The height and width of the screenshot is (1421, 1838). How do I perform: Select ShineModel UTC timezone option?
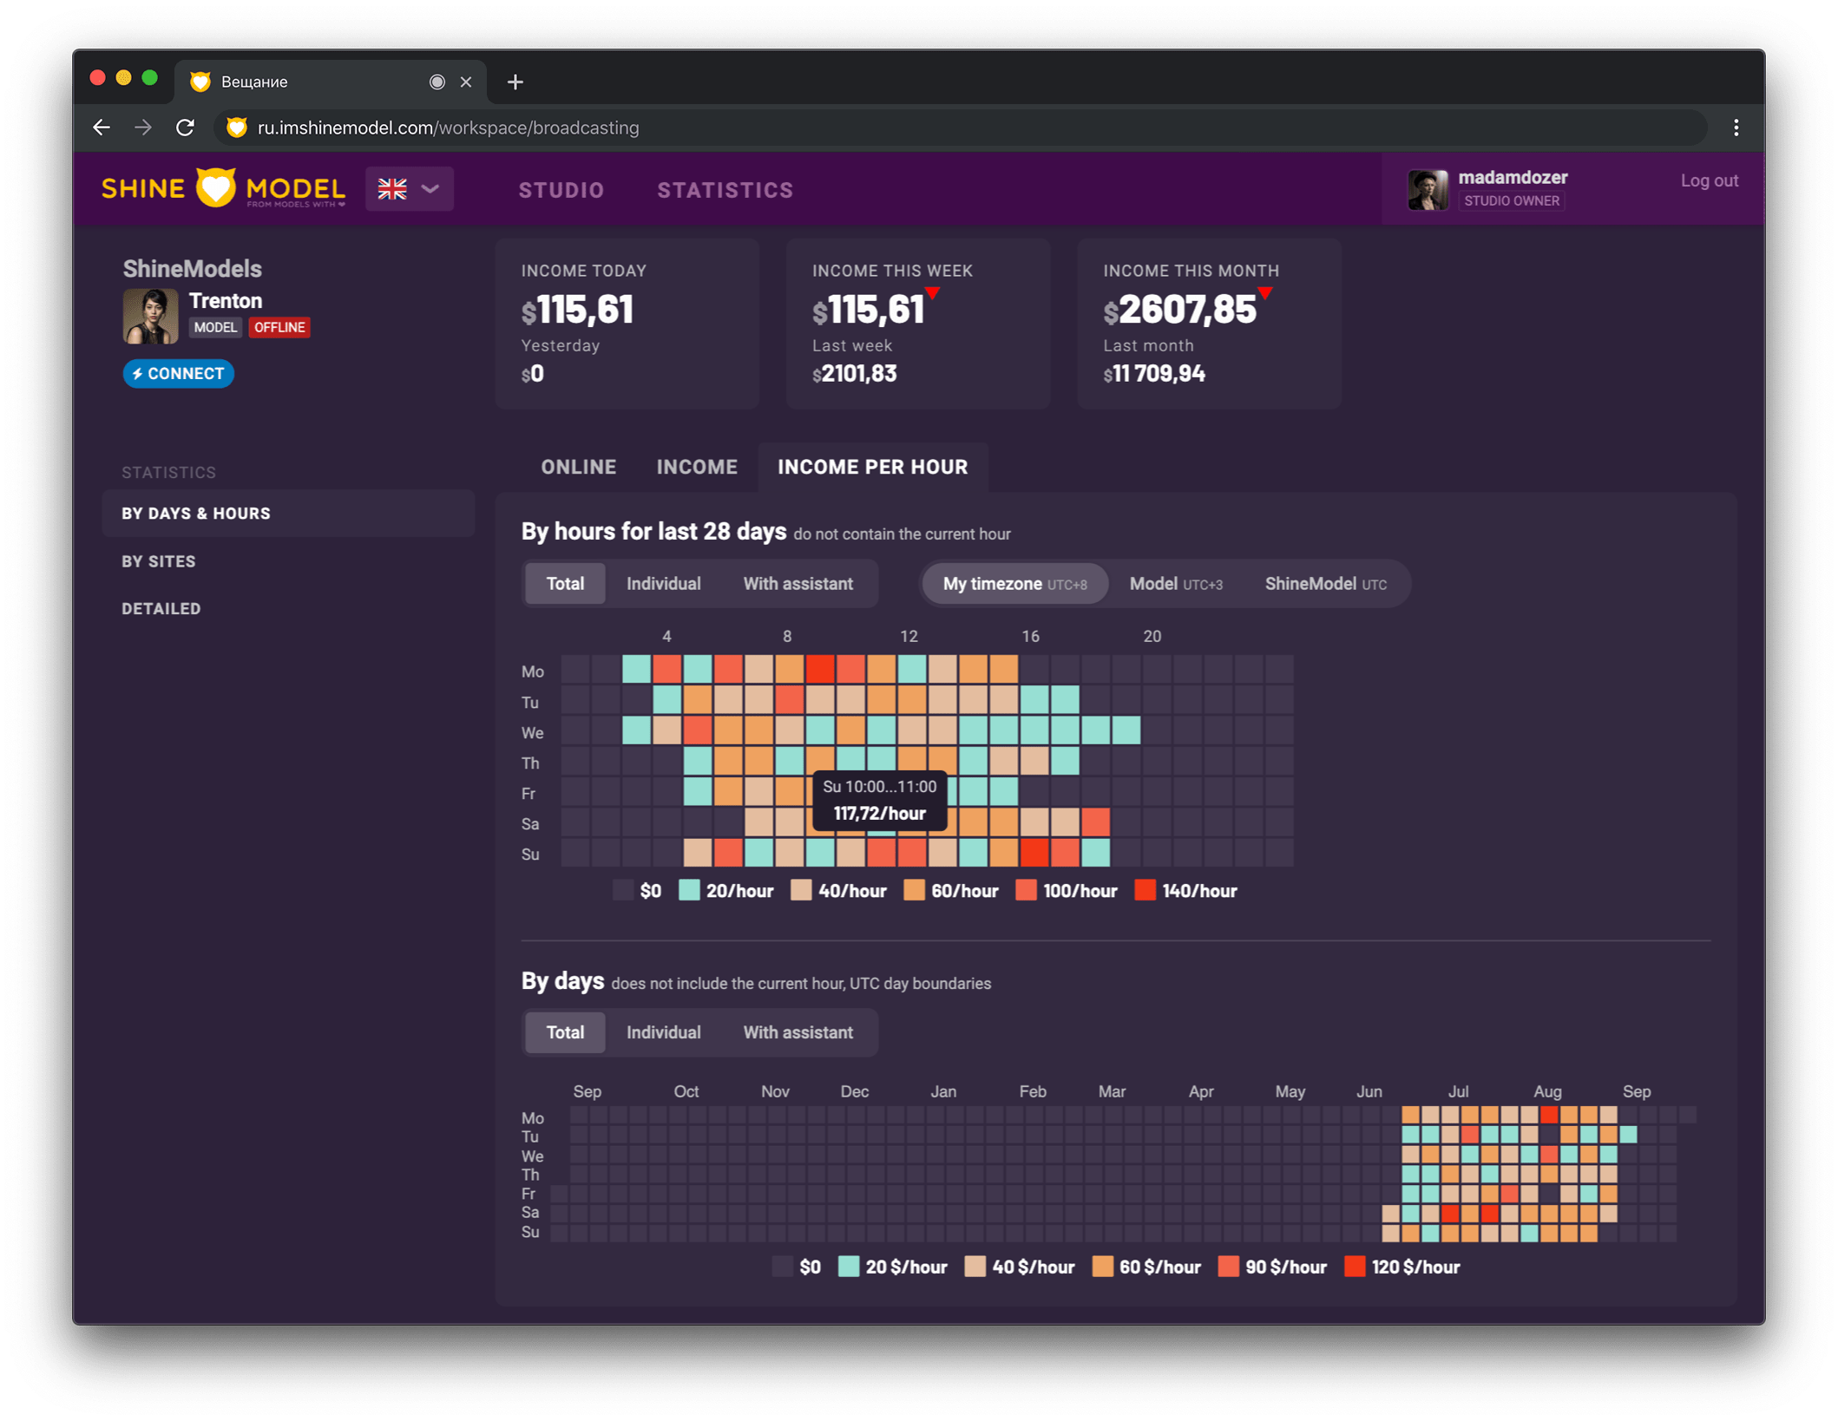pyautogui.click(x=1325, y=584)
